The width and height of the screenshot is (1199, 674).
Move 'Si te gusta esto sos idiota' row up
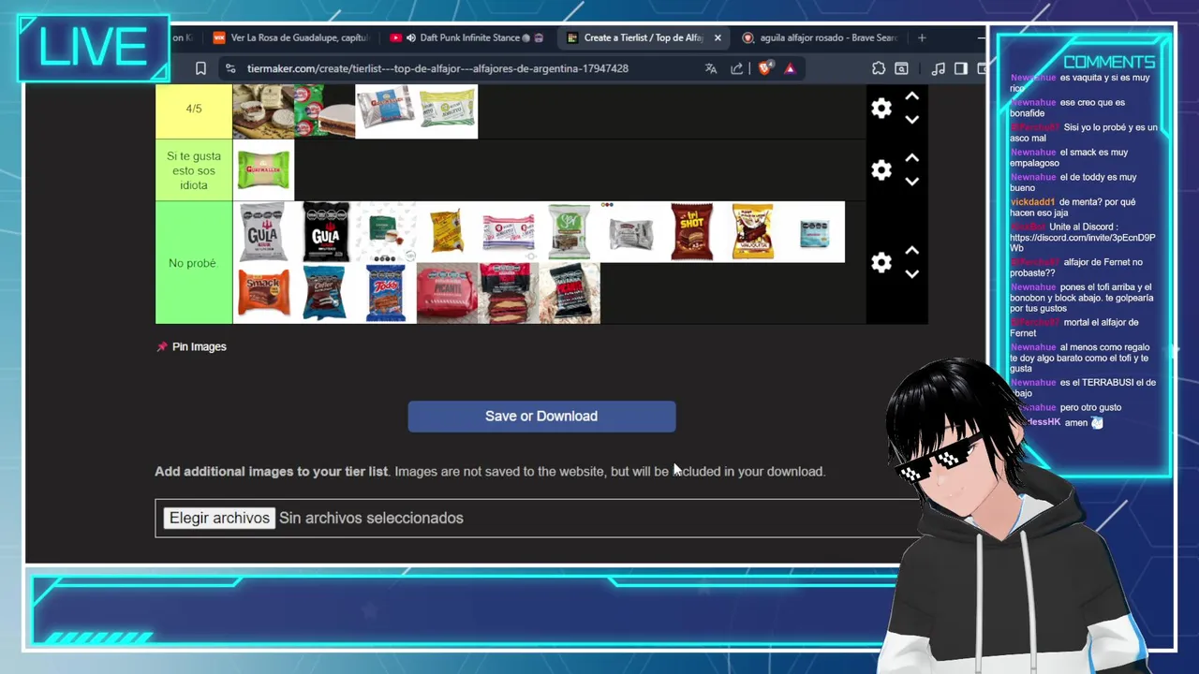click(911, 158)
